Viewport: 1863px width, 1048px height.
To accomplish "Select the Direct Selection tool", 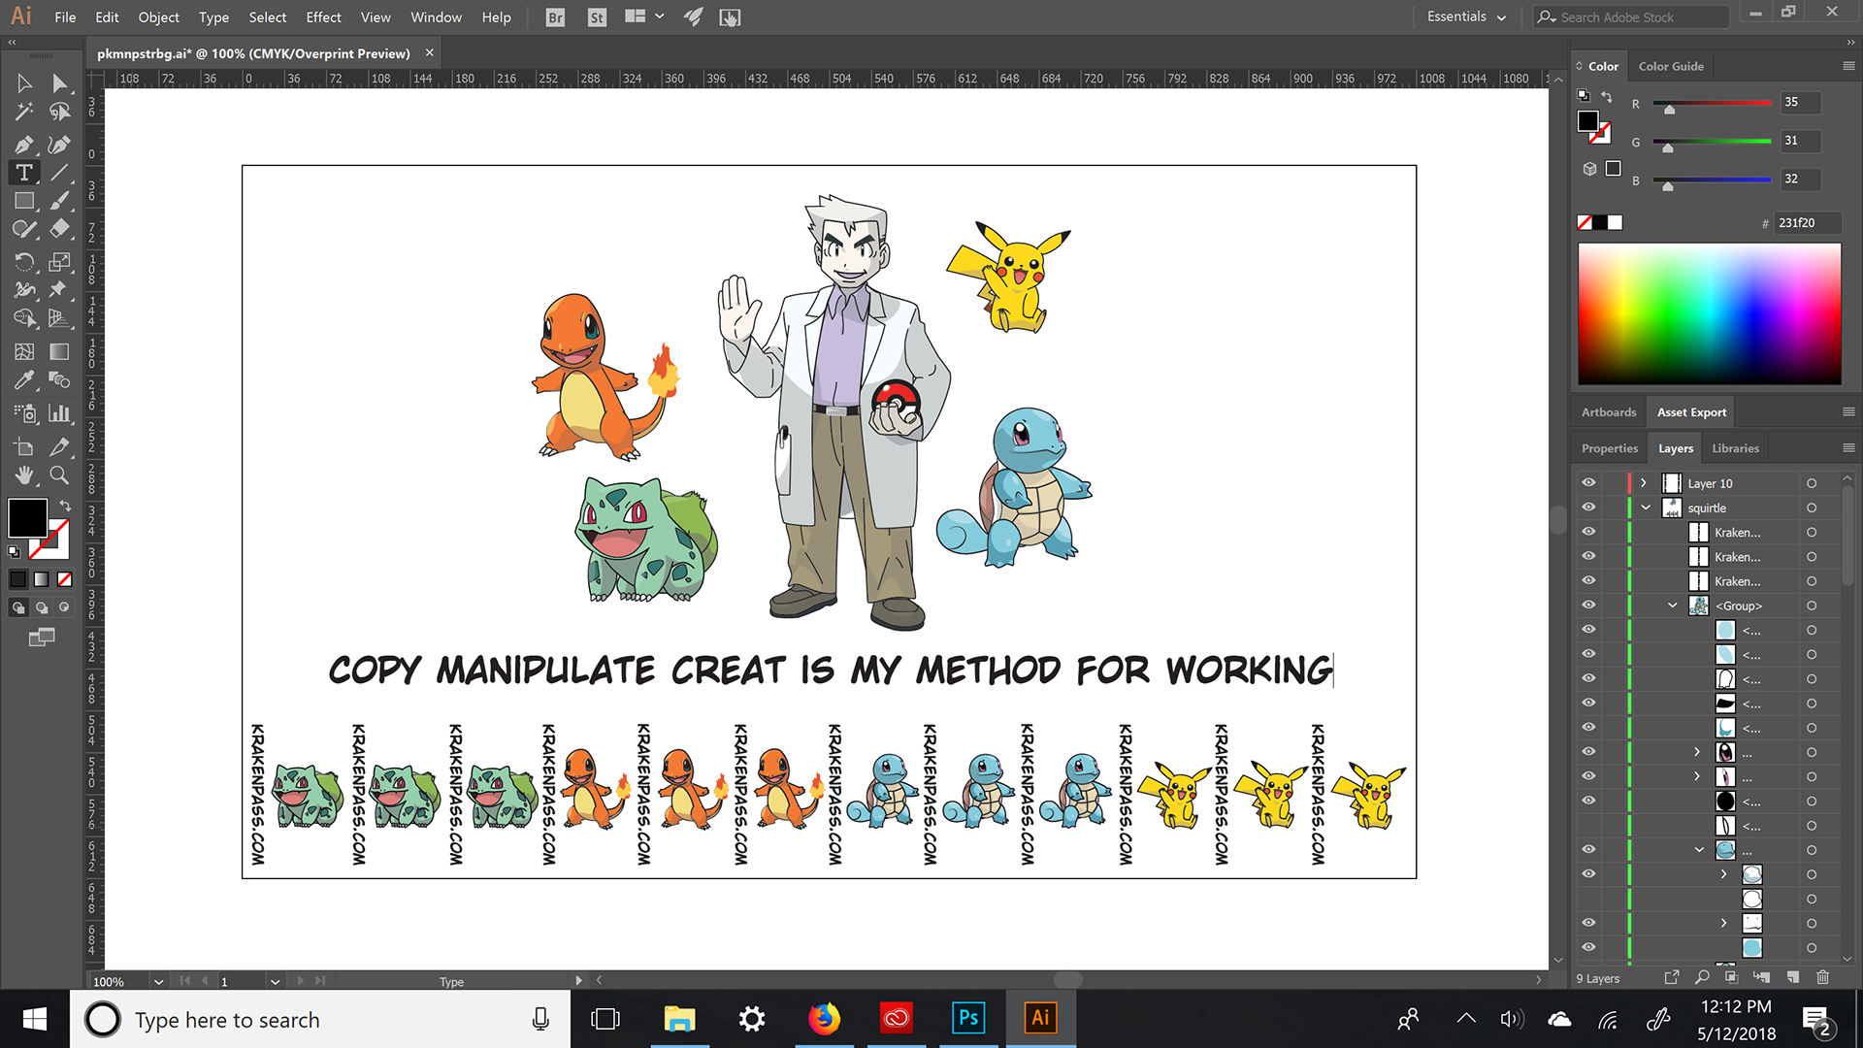I will pyautogui.click(x=59, y=83).
